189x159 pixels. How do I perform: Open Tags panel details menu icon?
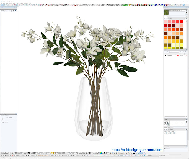[186, 52]
